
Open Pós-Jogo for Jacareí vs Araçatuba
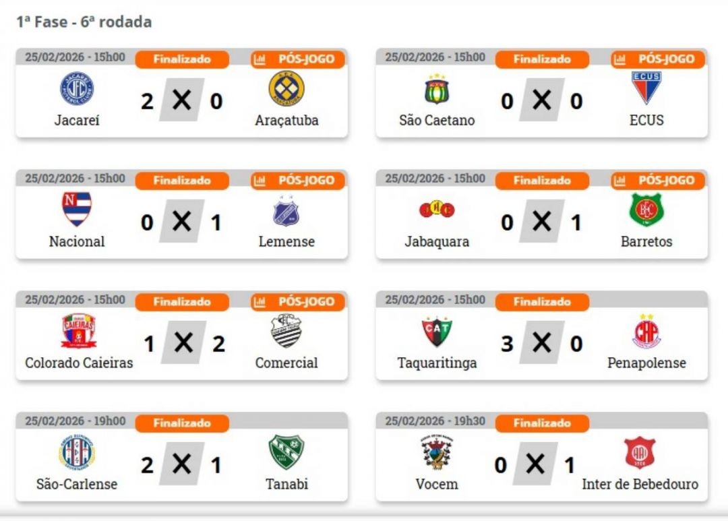point(297,59)
